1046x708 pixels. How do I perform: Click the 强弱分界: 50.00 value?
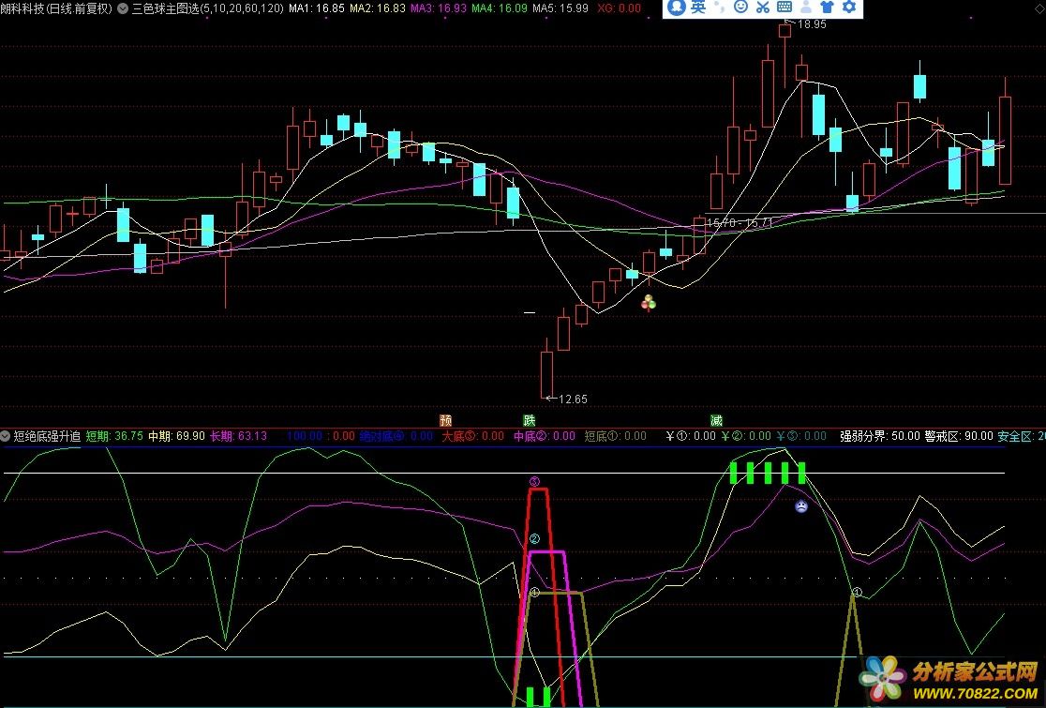[880, 436]
